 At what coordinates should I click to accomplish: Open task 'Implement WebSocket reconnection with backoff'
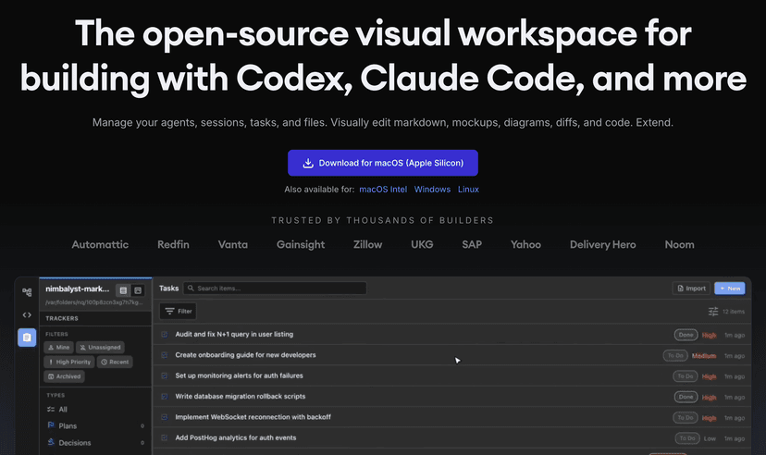pyautogui.click(x=253, y=417)
